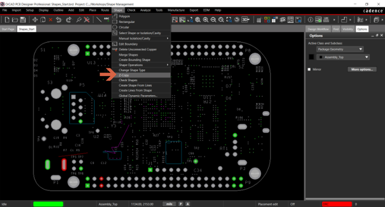
Task: Click the More options... button
Action: 362,69
